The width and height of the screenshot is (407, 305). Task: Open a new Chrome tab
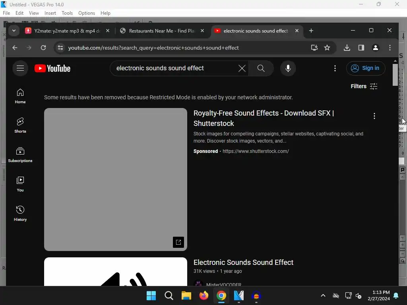[311, 31]
